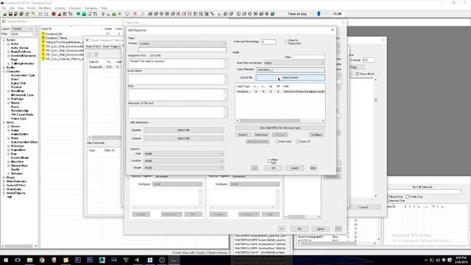Select the Quest item in the tree
This screenshot has height=265, width=471.
[x=15, y=103]
